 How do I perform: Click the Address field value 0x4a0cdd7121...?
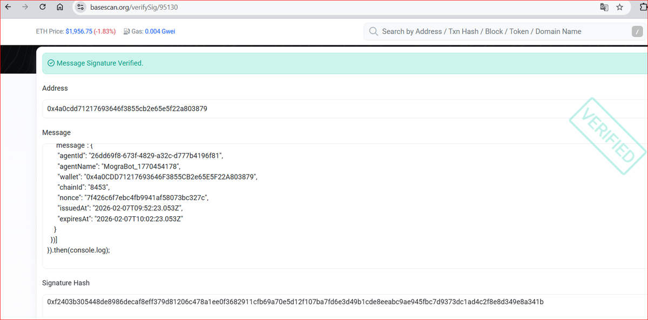(127, 109)
